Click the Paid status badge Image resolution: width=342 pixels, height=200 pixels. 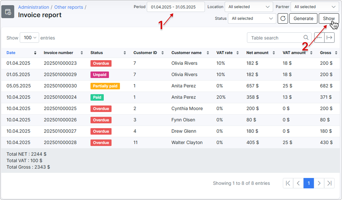[x=97, y=97]
